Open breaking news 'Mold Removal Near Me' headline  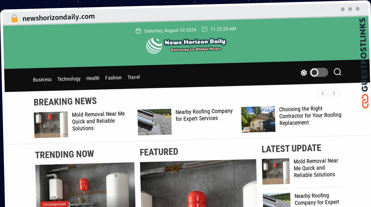pyautogui.click(x=98, y=121)
